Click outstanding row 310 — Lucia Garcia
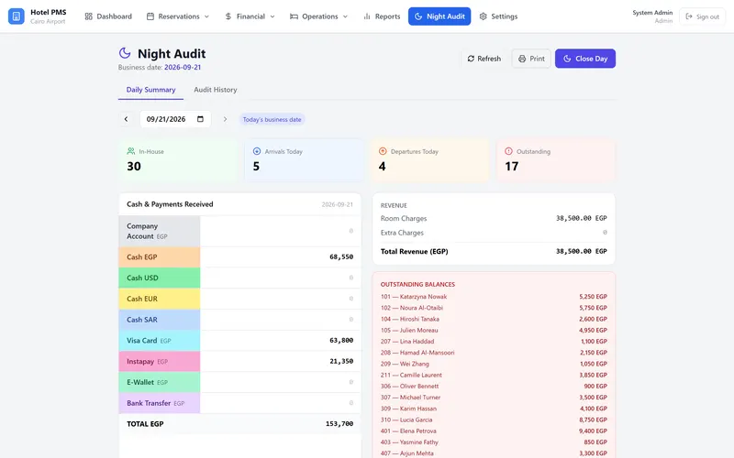 click(494, 420)
